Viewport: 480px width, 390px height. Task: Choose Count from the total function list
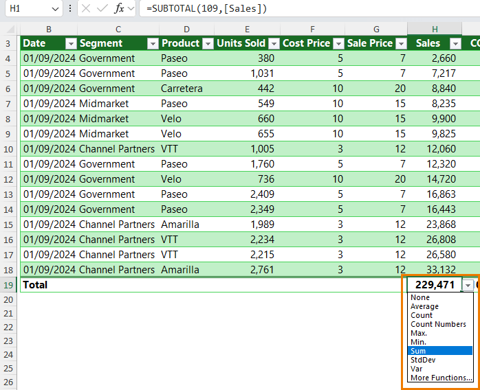[440, 315]
